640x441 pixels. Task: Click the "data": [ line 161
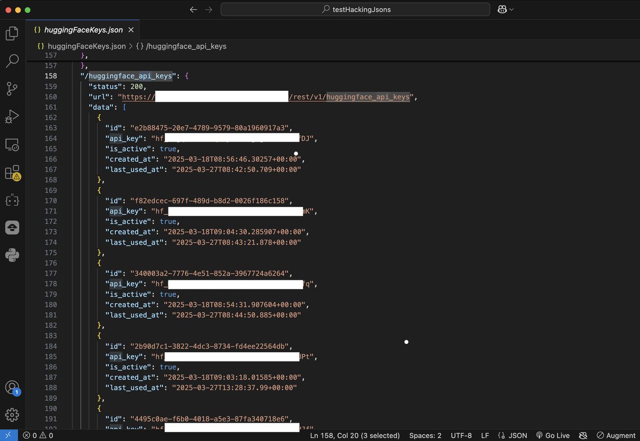click(x=107, y=107)
